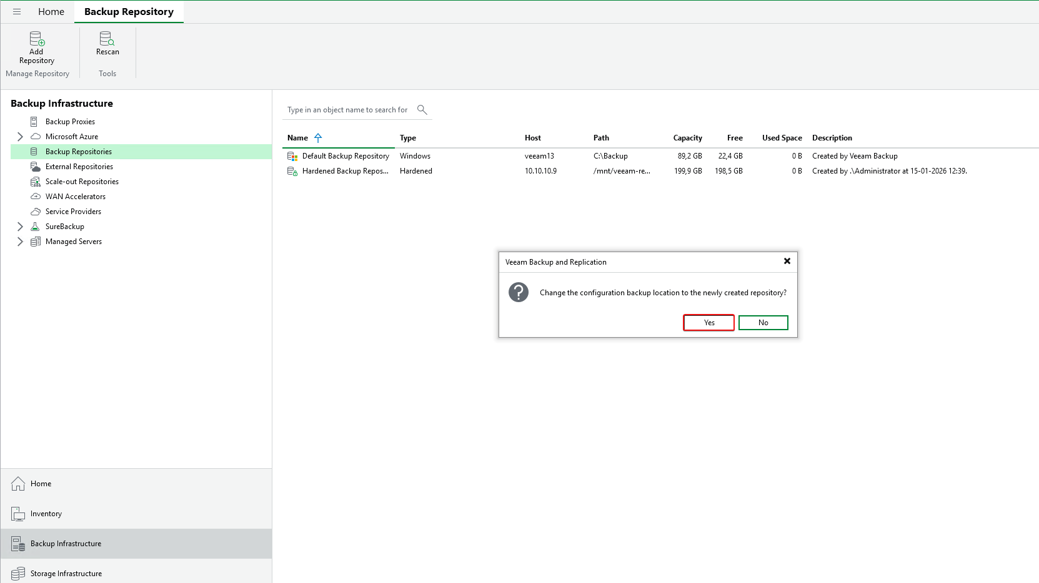Open the Inventory navigation pane
The image size is (1039, 583).
click(46, 514)
